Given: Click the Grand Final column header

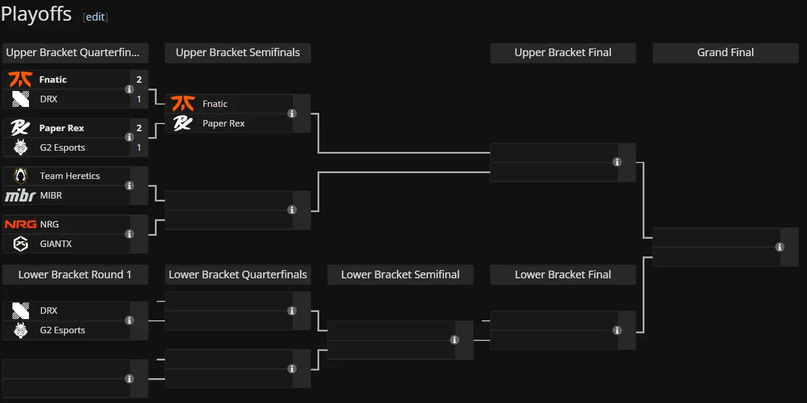Looking at the screenshot, I should 725,53.
